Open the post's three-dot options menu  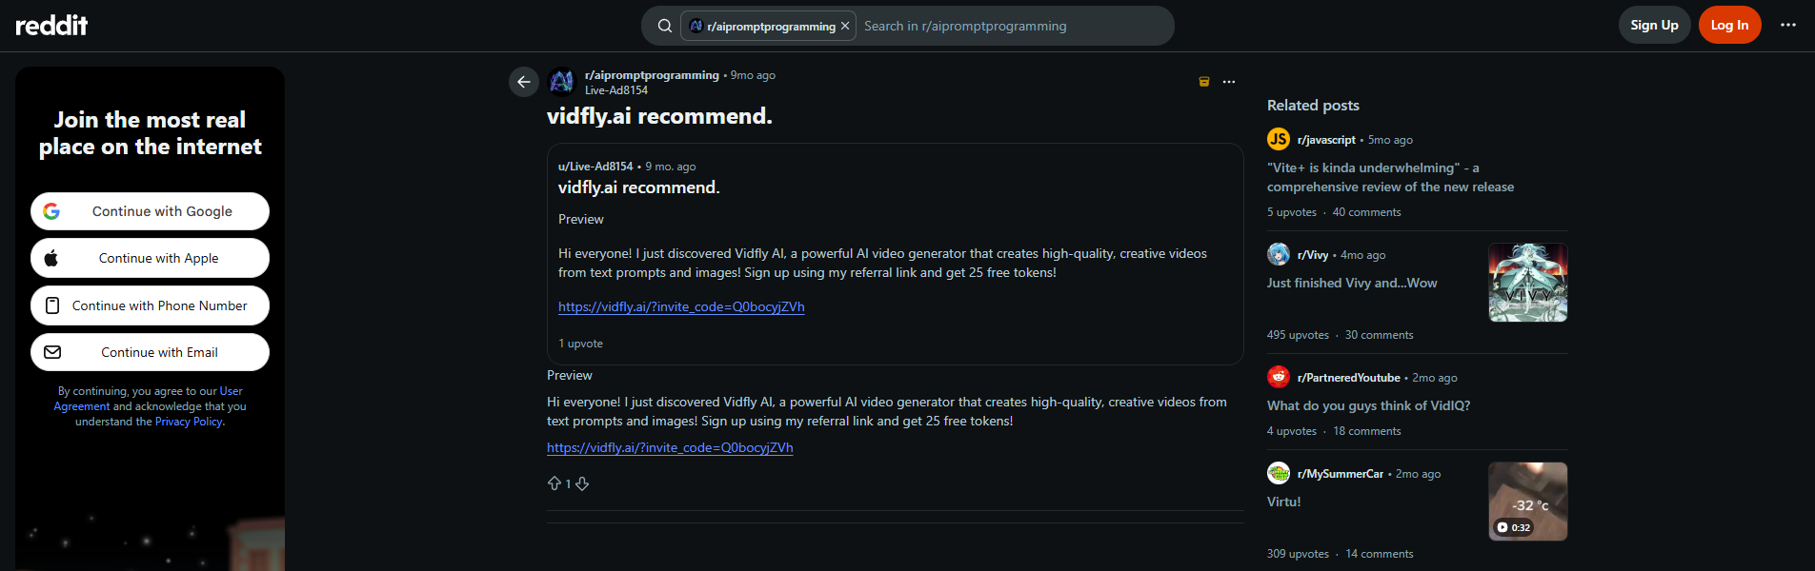1229,82
